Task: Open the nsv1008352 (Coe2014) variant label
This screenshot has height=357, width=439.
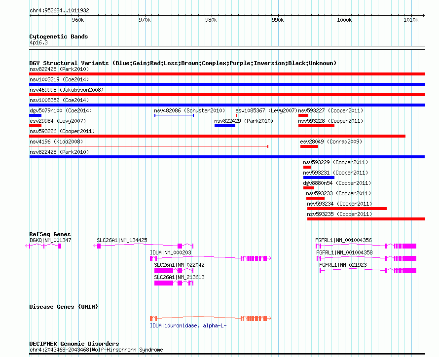Action: (x=59, y=100)
